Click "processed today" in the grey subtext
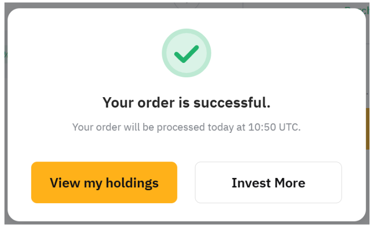371x225 pixels. tap(190, 127)
